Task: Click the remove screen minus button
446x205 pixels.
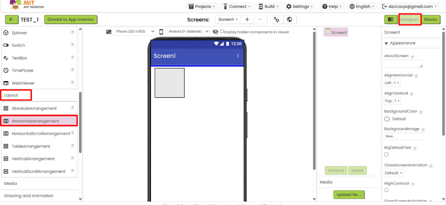Action: [260, 19]
